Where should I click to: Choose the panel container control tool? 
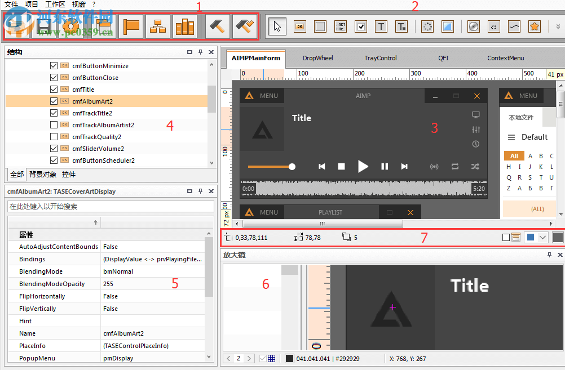[320, 26]
